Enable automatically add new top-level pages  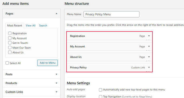tap(100, 90)
